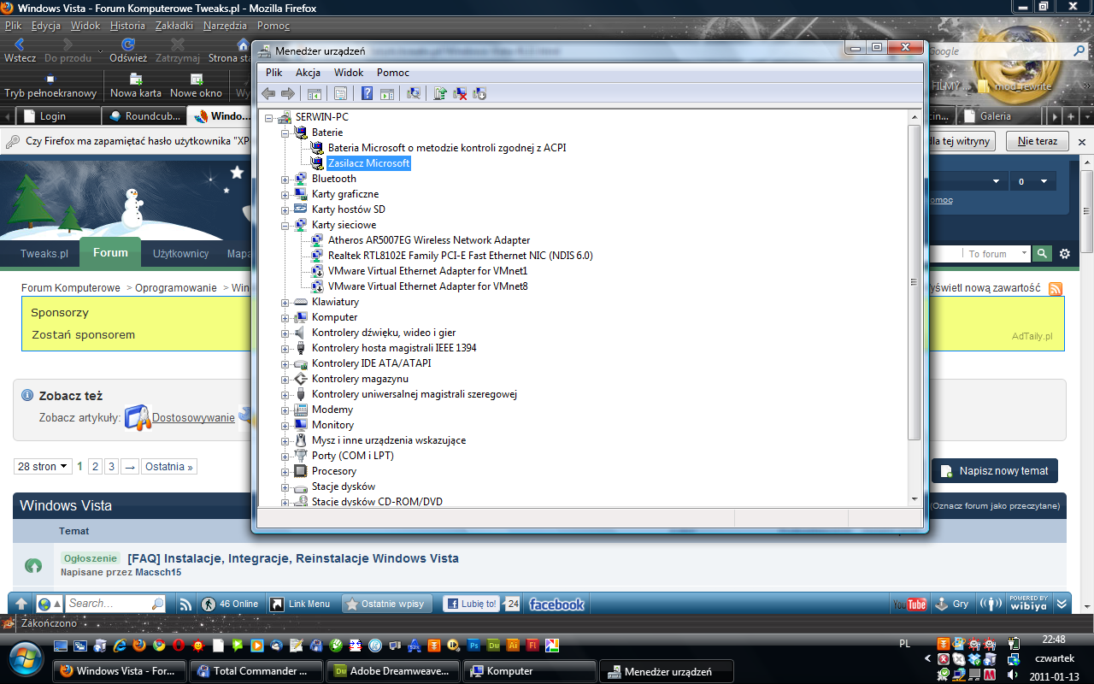The width and height of the screenshot is (1094, 684).
Task: Click blue Help question-mark toolbar icon
Action: tap(367, 93)
